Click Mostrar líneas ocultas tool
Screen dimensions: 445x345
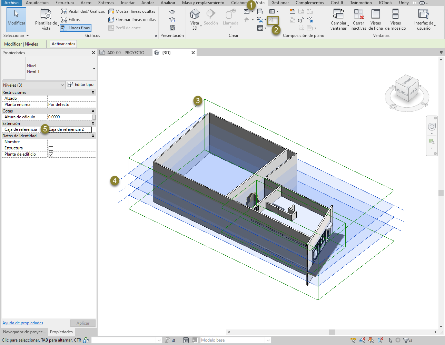coord(132,11)
